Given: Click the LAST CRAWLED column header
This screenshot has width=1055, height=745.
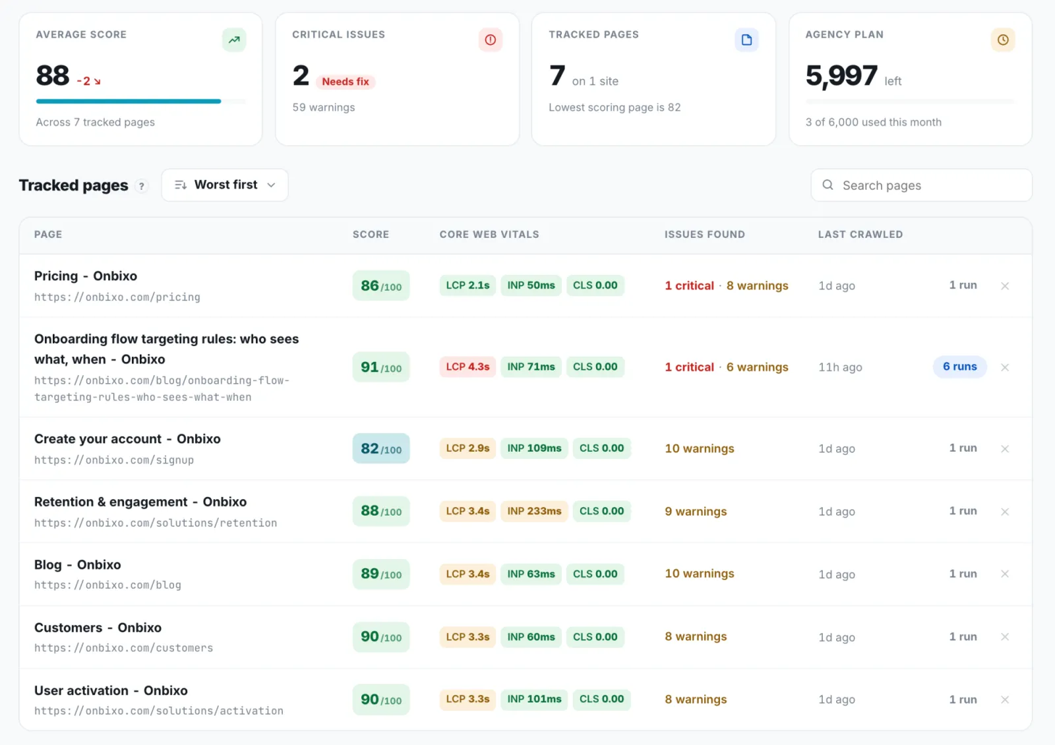Looking at the screenshot, I should [x=860, y=235].
